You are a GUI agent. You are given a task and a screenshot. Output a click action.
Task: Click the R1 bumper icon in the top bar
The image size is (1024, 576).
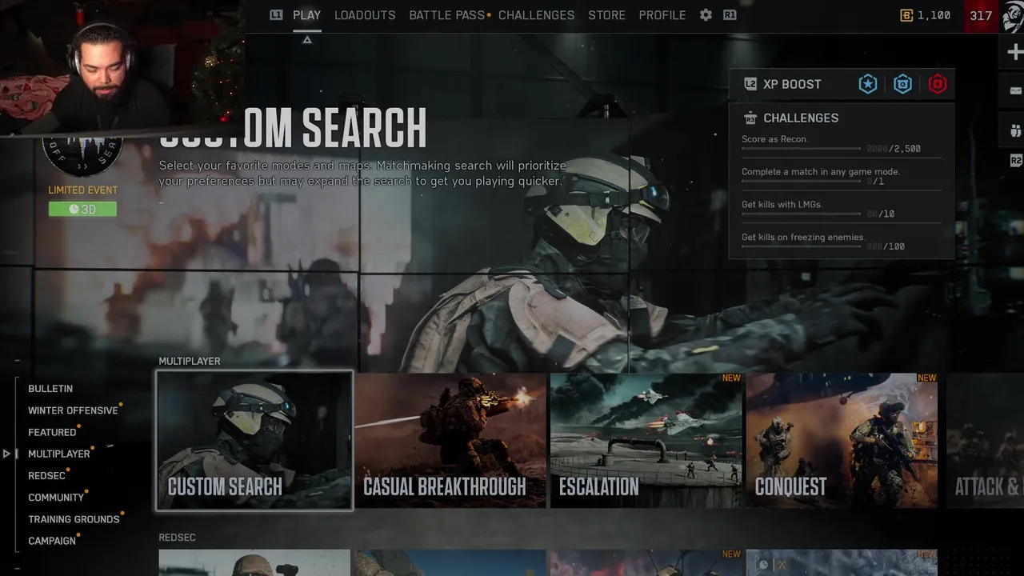(730, 15)
